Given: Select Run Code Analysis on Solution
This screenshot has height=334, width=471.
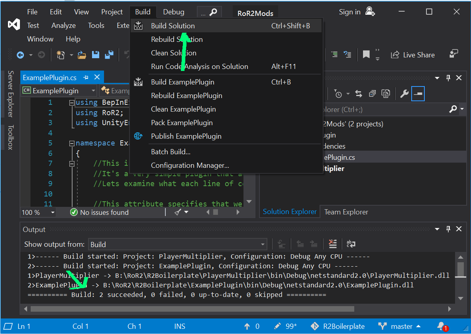Looking at the screenshot, I should tap(226, 67).
